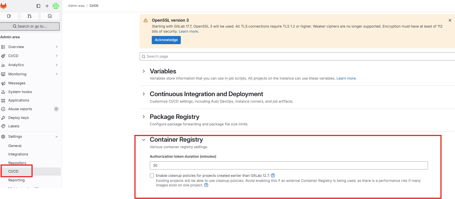Image resolution: width=455 pixels, height=199 pixels.
Task: Expand the Analytics sidebar chevron
Action: click(57, 65)
